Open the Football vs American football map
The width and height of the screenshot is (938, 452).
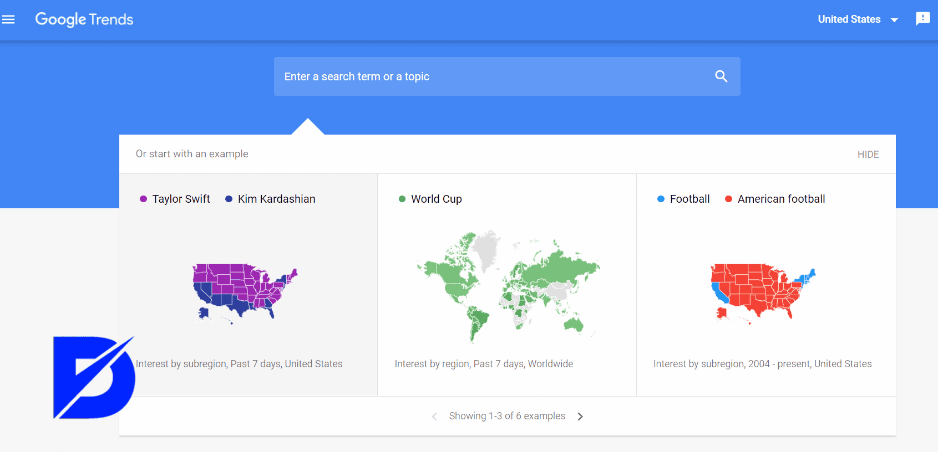point(763,292)
